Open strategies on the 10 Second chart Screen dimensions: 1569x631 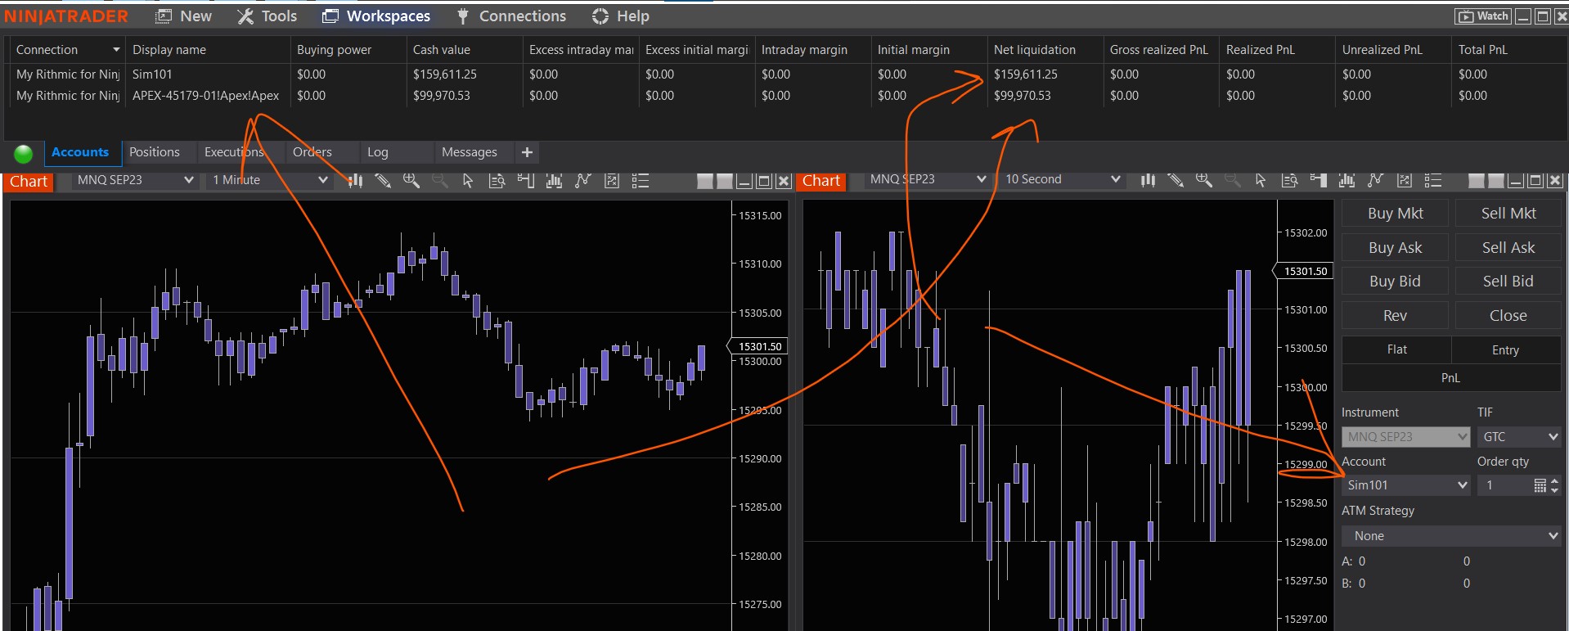1375,179
